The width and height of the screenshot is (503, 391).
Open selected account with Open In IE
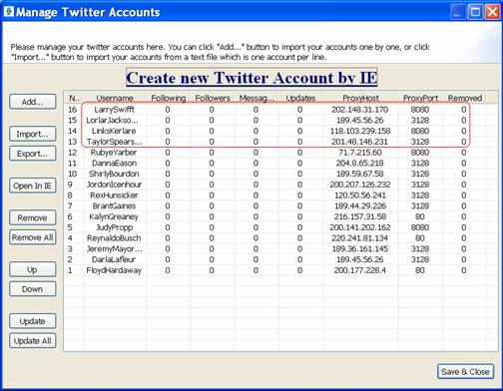coord(33,186)
